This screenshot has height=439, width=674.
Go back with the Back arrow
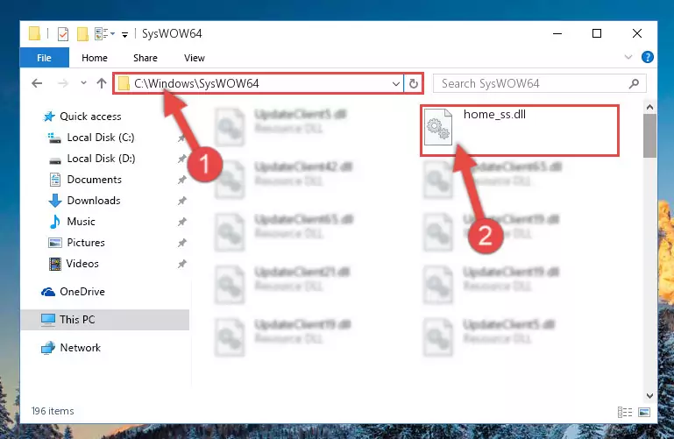pos(37,83)
